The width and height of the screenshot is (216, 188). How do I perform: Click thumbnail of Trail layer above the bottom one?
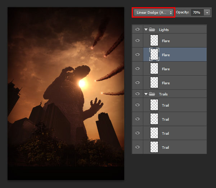coord(154,133)
